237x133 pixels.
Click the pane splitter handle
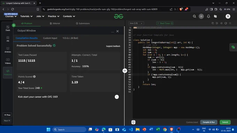125,71
